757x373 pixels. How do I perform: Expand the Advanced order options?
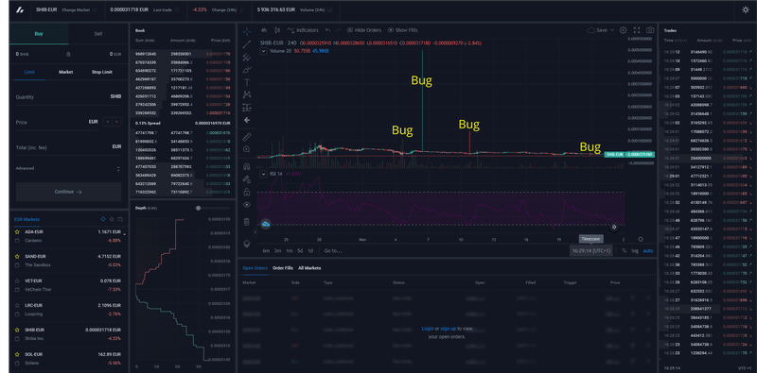[67, 169]
